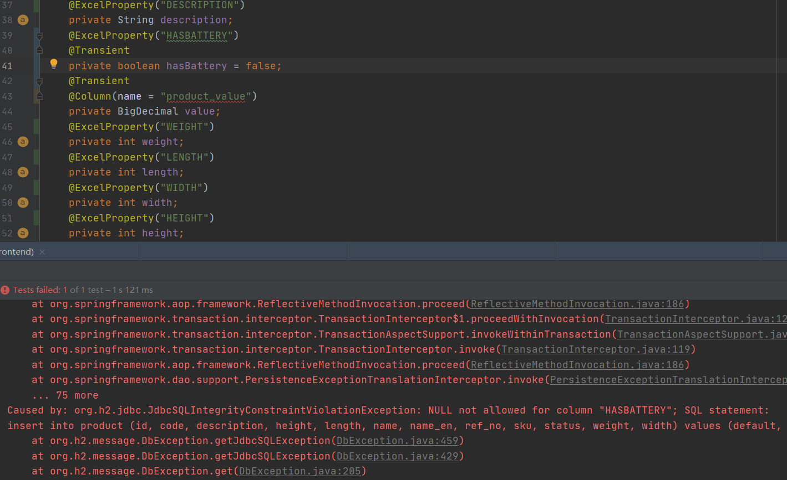This screenshot has width=787, height=480.
Task: Click the annotation gutter icon beside description field
Action: (x=23, y=20)
